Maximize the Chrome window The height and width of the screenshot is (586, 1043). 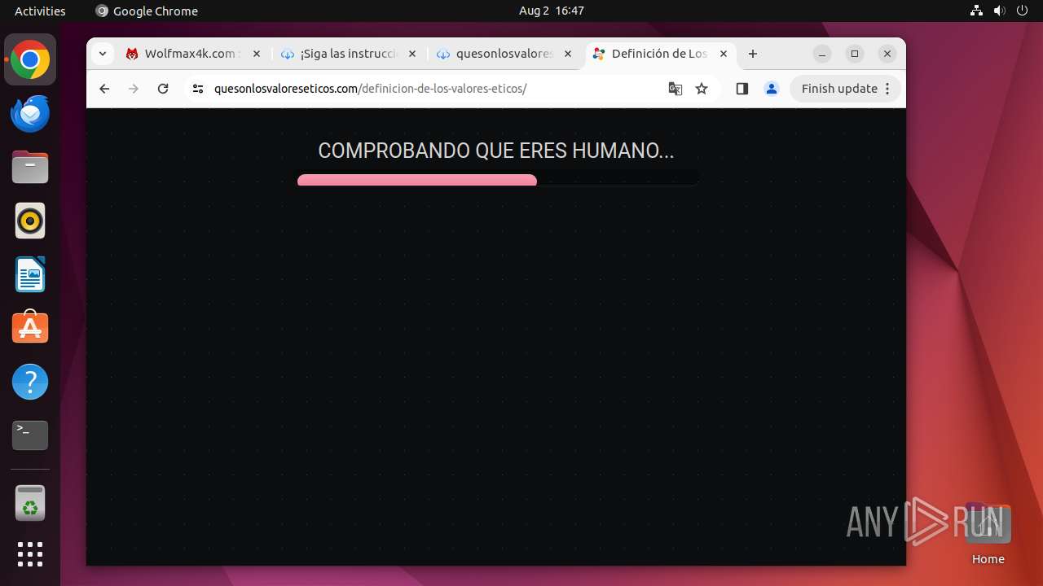[x=855, y=54]
